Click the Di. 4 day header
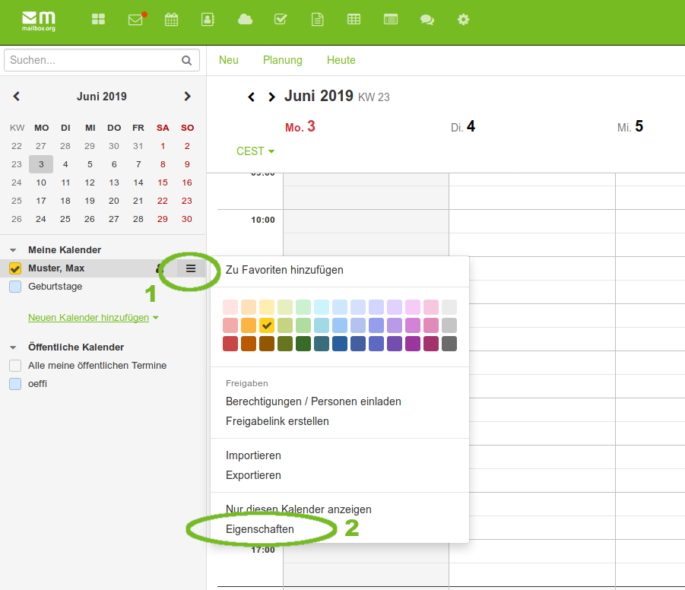Image resolution: width=685 pixels, height=590 pixels. coord(463,127)
